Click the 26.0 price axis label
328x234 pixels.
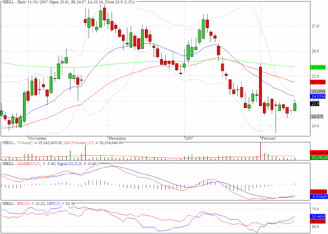point(315,51)
